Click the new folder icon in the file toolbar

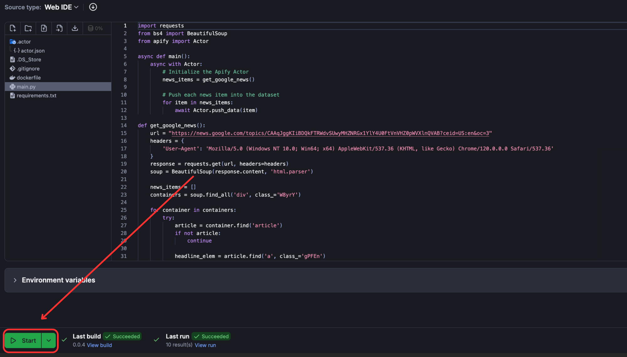tap(28, 28)
